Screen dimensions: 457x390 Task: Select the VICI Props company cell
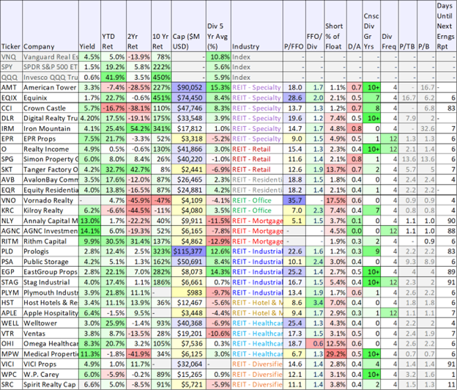(x=51, y=364)
